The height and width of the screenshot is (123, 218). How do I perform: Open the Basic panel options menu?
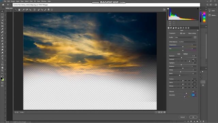pos(198,30)
